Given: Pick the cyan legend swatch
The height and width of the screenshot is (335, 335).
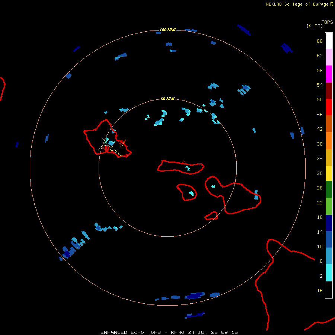Looking at the screenshot, I should (x=329, y=273).
